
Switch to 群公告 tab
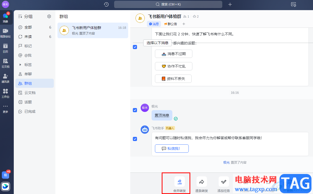pos(171,24)
